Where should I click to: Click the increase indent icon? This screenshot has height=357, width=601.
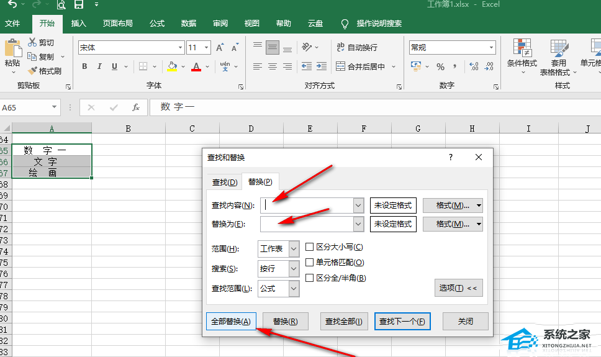point(321,66)
